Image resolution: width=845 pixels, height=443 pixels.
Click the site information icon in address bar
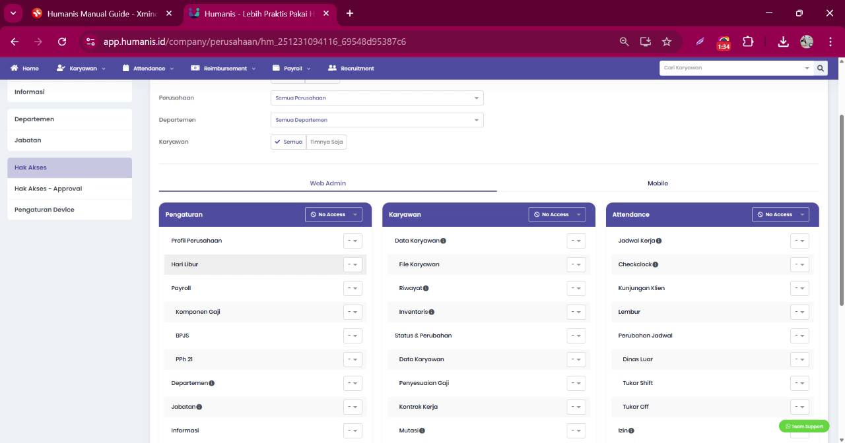[x=90, y=42]
